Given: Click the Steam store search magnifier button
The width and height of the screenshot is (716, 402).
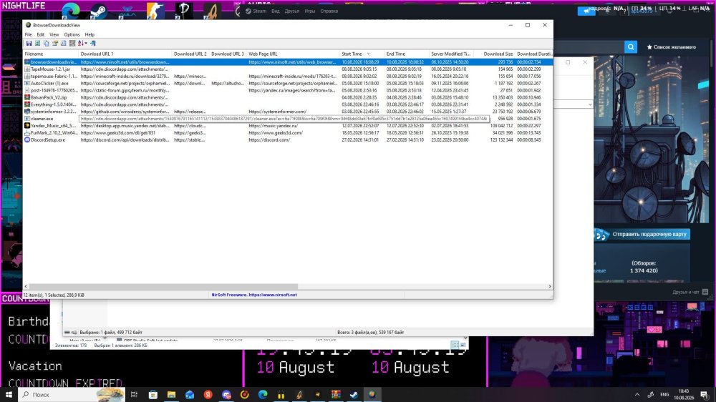Looking at the screenshot, I should [x=631, y=47].
